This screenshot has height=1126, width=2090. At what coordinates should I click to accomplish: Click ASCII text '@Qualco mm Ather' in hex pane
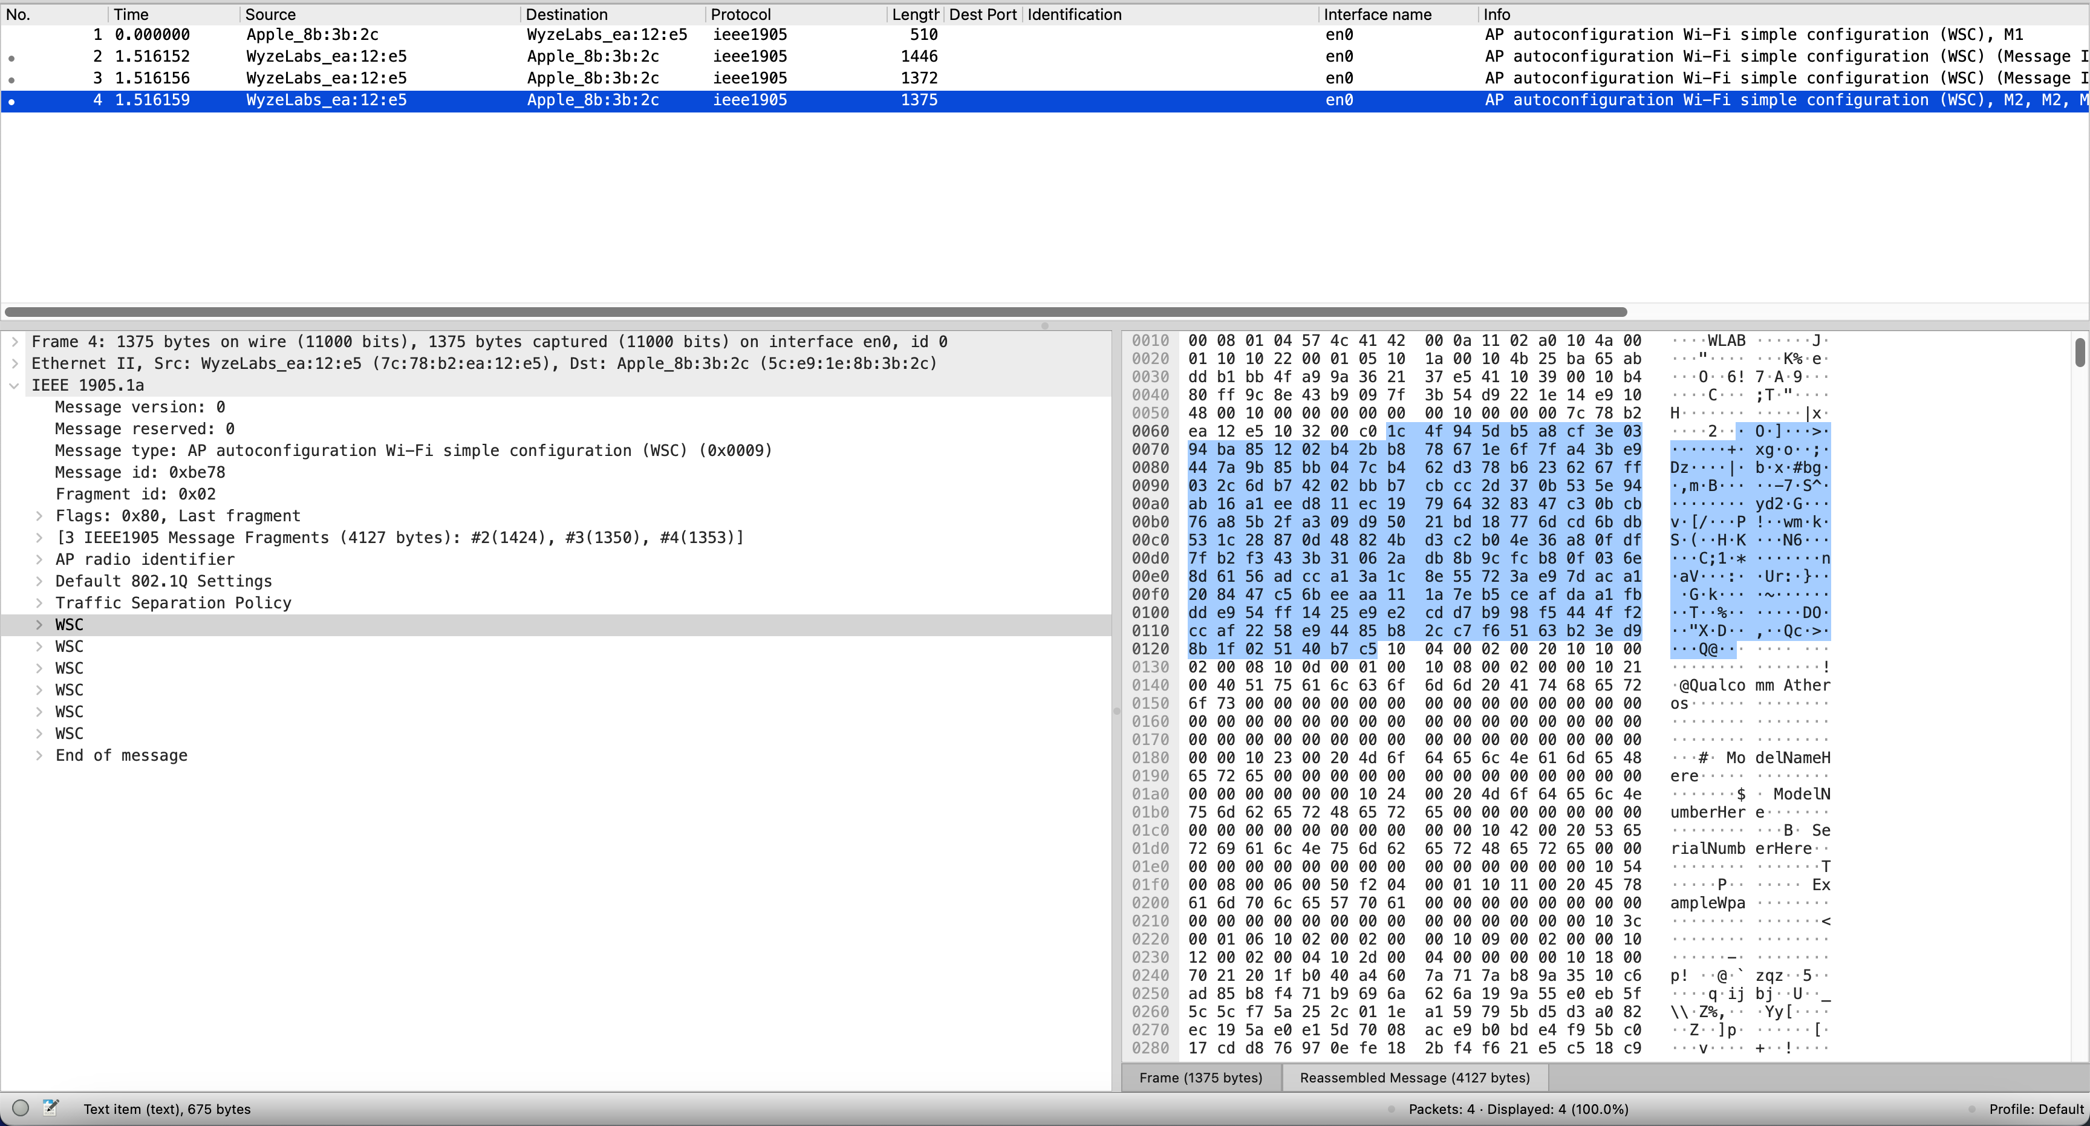1750,686
